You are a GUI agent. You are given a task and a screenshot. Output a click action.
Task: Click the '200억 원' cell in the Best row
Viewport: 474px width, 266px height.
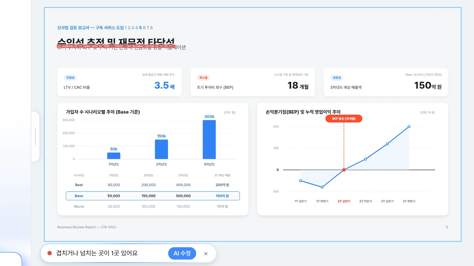pyautogui.click(x=222, y=185)
